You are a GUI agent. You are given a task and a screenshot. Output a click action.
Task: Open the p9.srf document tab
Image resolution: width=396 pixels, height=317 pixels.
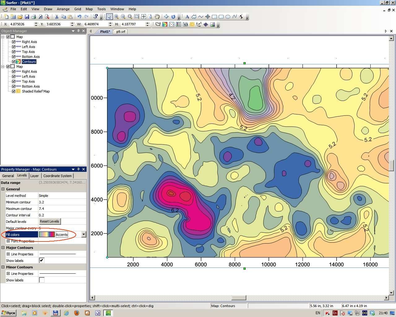click(x=121, y=32)
